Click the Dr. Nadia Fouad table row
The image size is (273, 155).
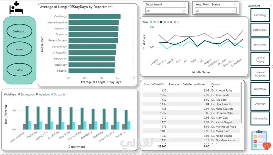pos(191,136)
